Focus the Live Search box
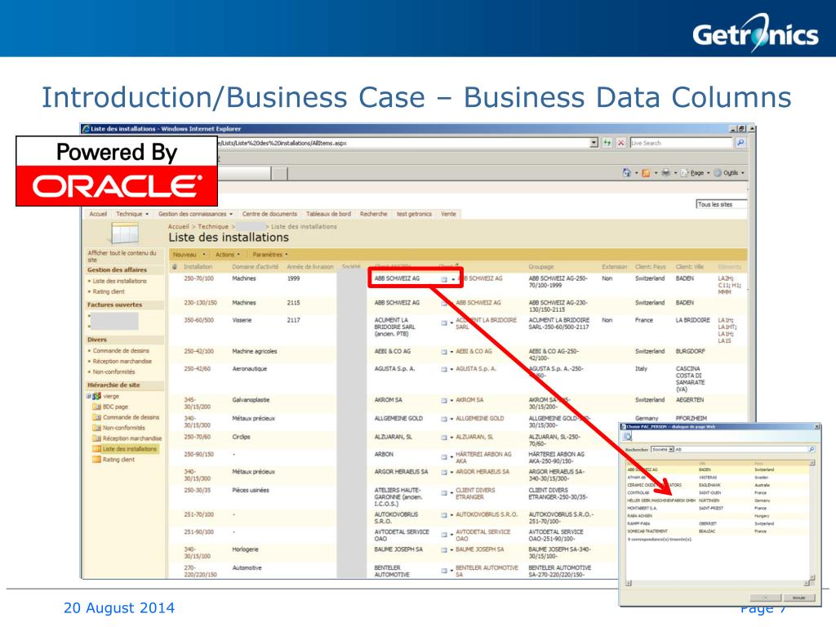Screen dimensions: 836x627 point(681,143)
